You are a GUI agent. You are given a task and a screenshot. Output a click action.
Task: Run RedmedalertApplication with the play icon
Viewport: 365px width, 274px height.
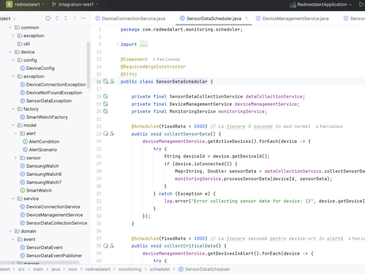[x=361, y=4]
